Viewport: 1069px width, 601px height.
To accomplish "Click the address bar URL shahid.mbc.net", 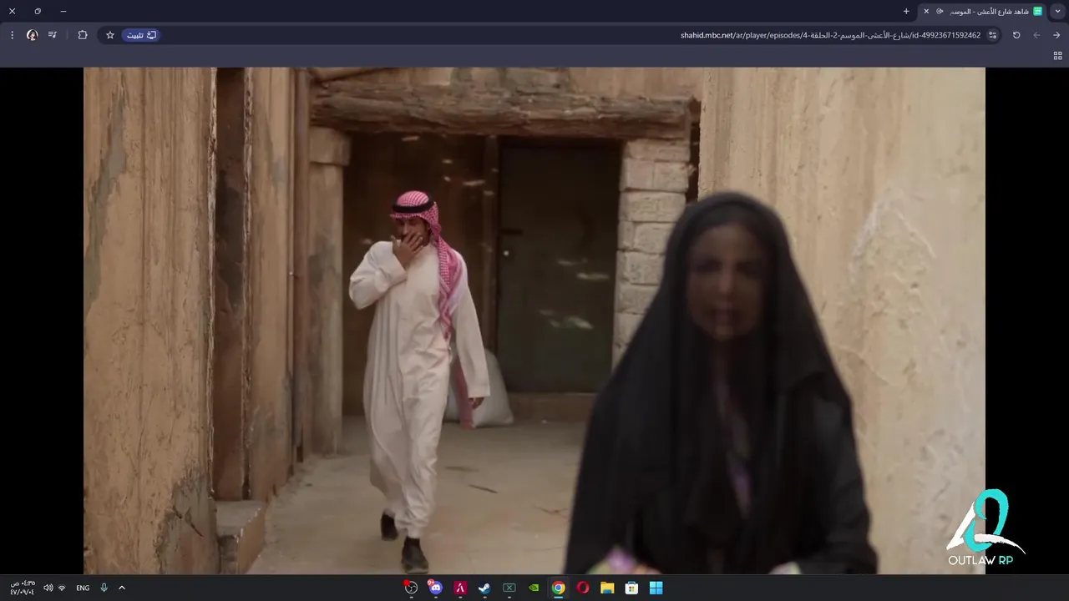I will tap(830, 35).
